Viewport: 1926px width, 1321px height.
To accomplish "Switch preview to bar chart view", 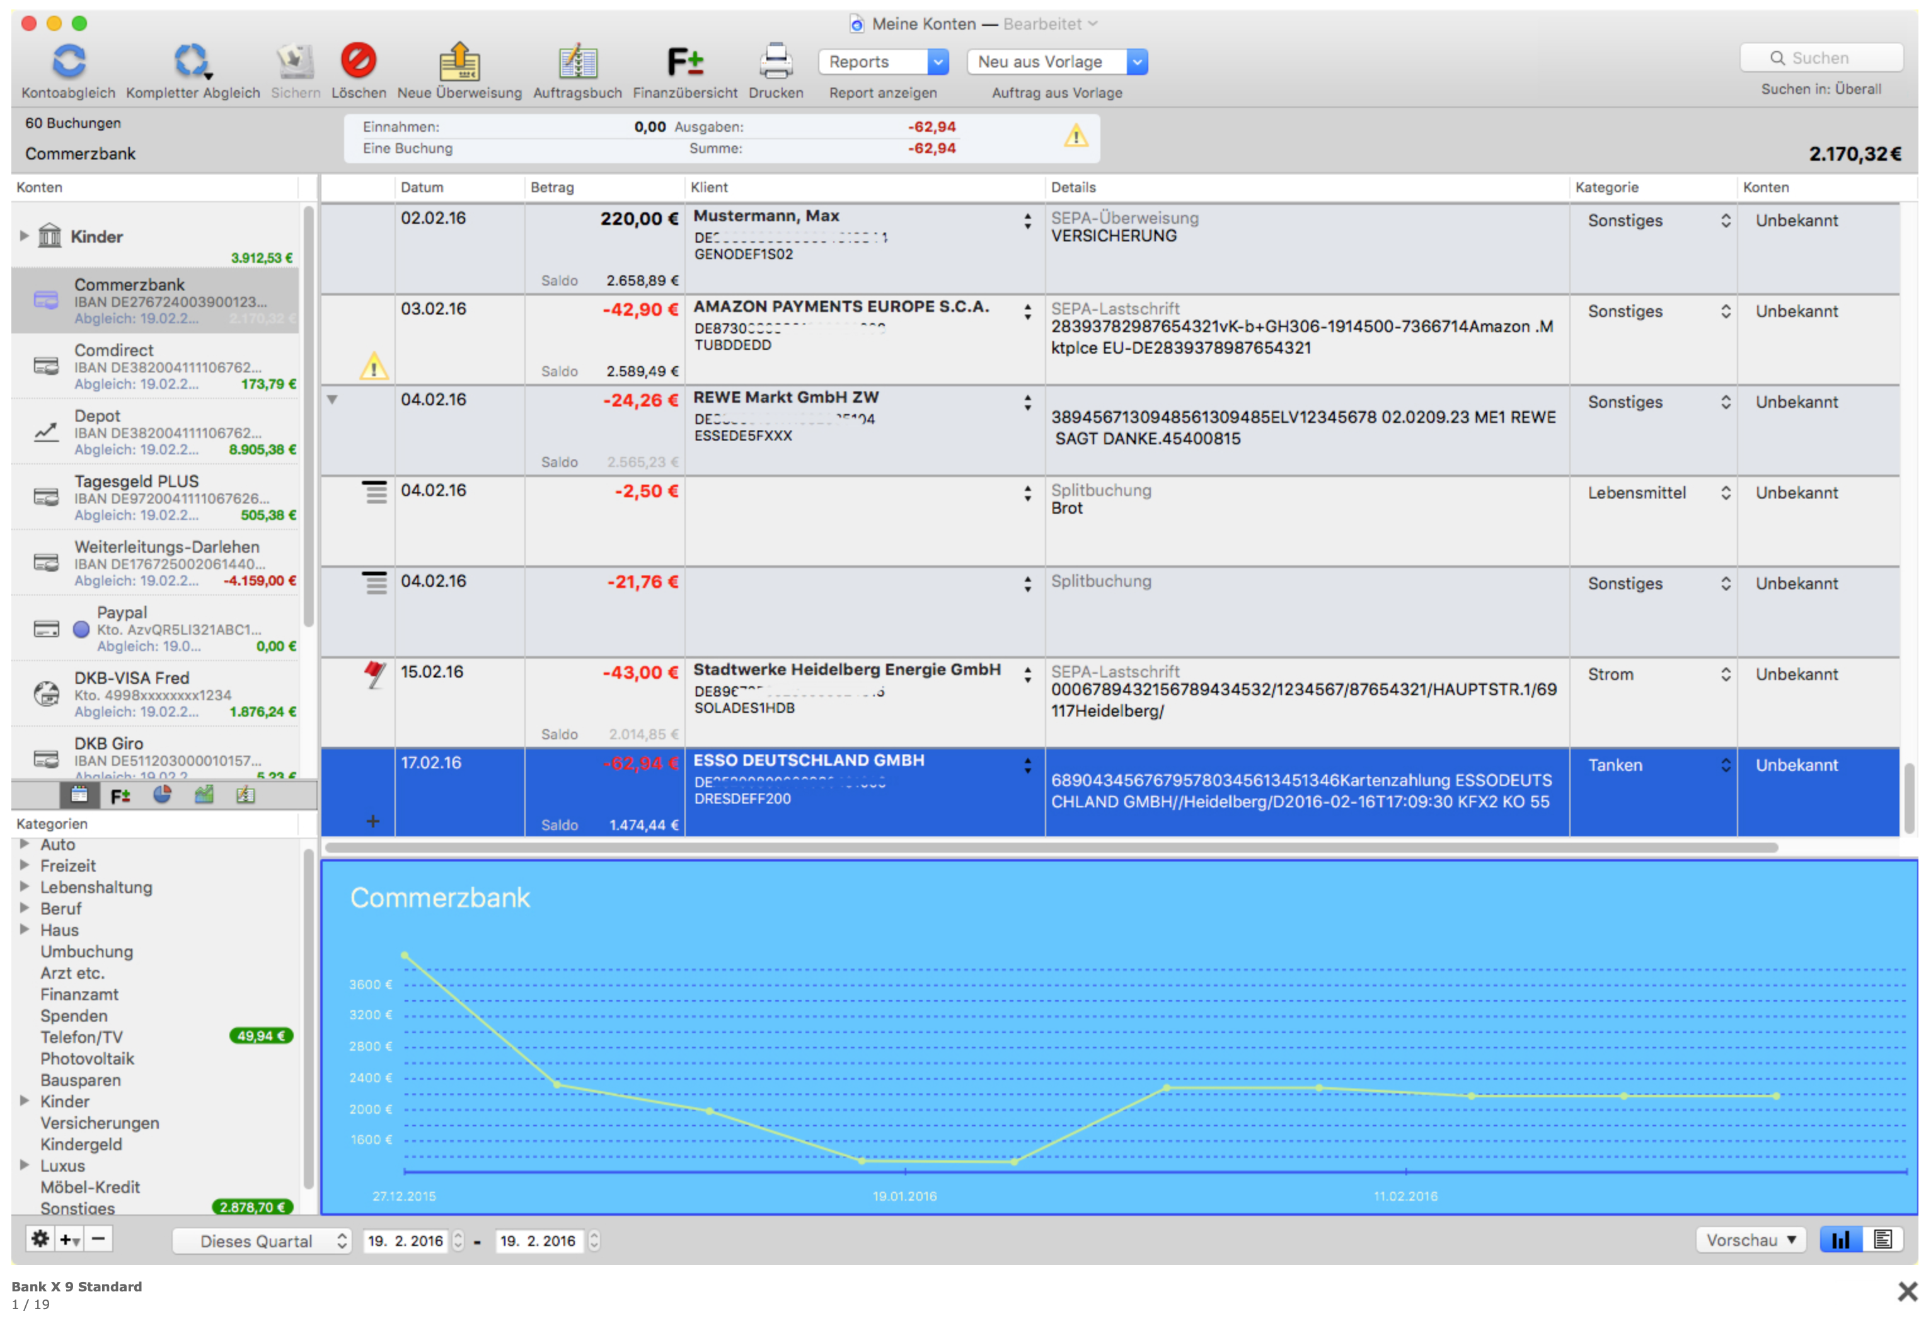I will [1841, 1240].
